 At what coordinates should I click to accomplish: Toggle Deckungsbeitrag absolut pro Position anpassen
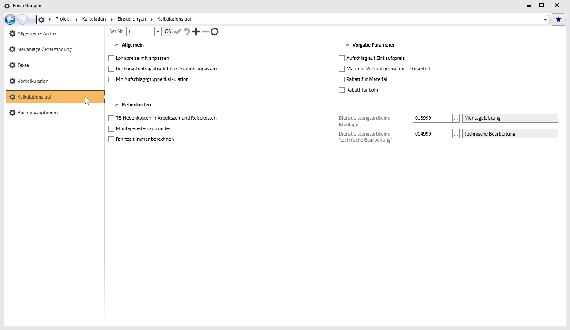coord(111,69)
